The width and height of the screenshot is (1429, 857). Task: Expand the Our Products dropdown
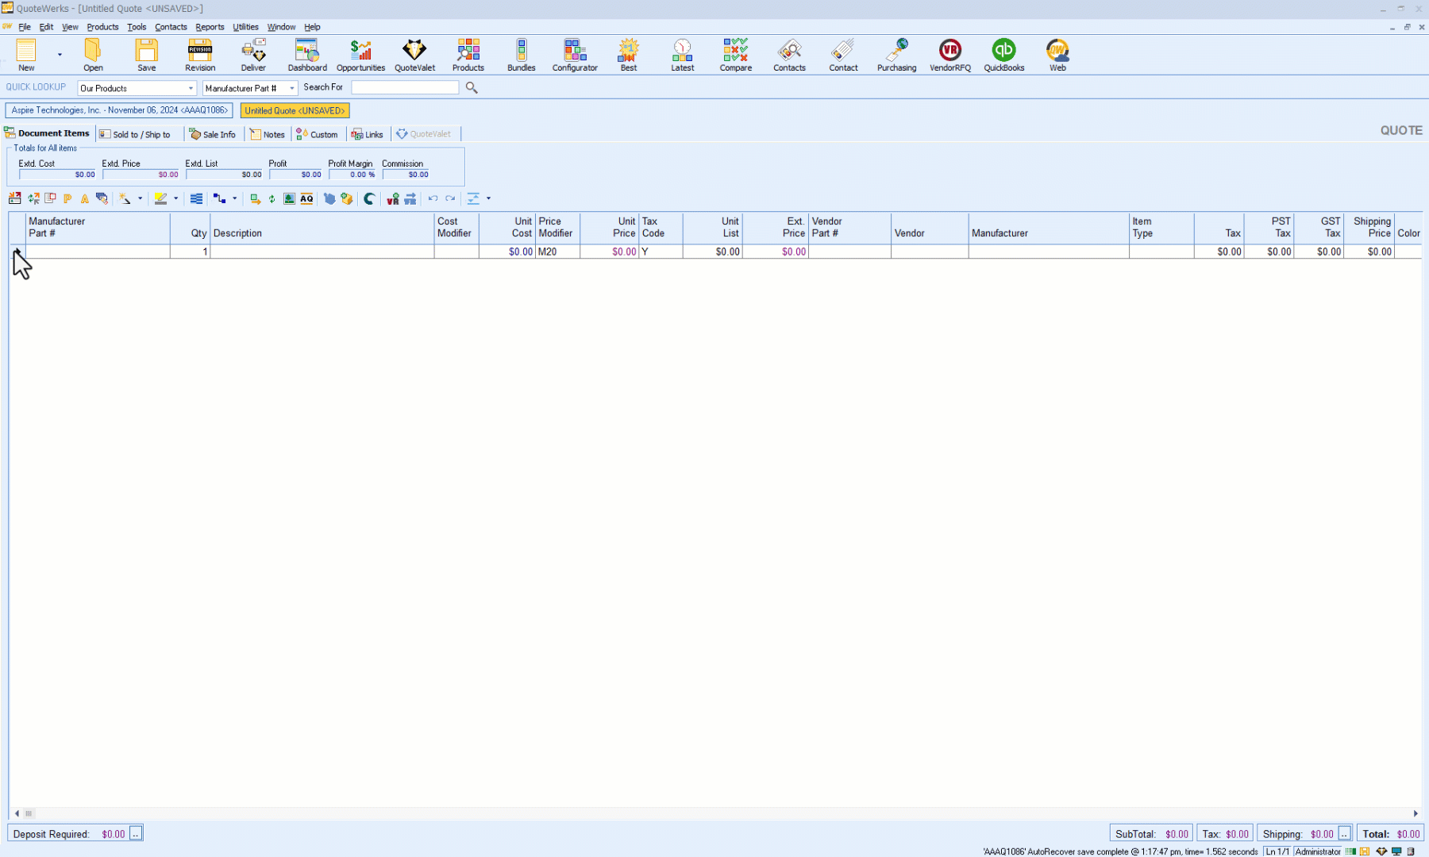click(191, 88)
